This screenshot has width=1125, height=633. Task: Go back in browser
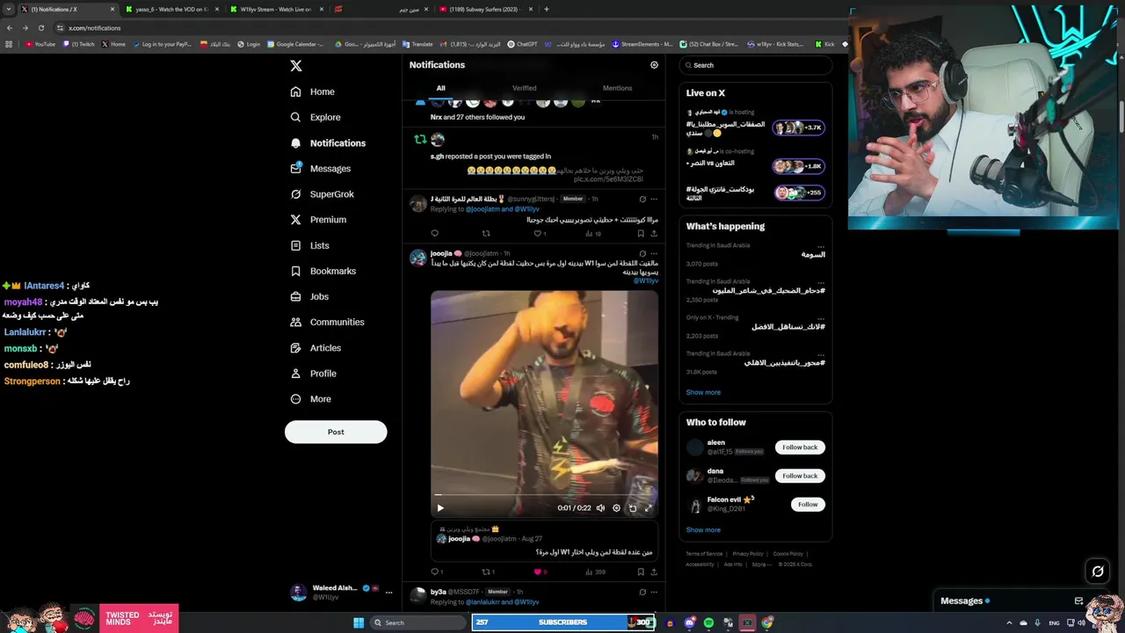coord(9,28)
